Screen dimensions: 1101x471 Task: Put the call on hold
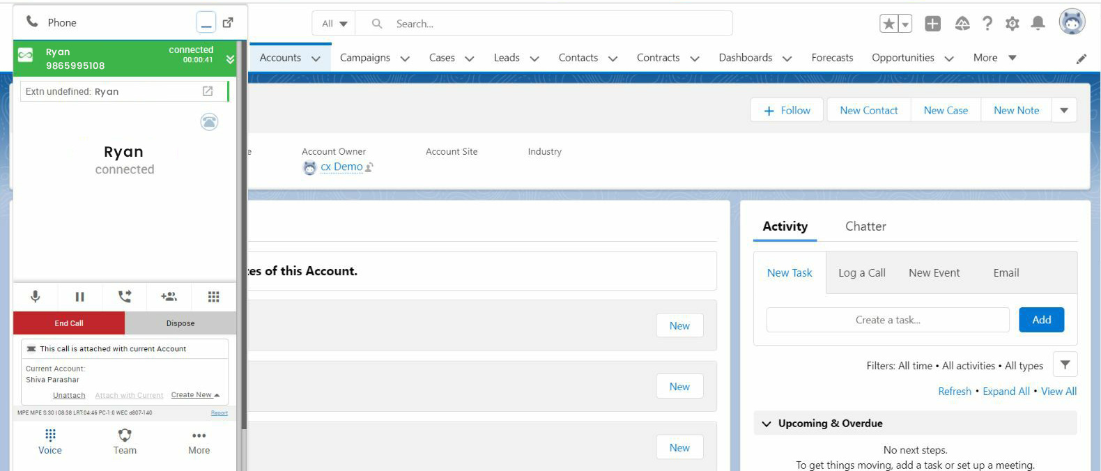[79, 296]
